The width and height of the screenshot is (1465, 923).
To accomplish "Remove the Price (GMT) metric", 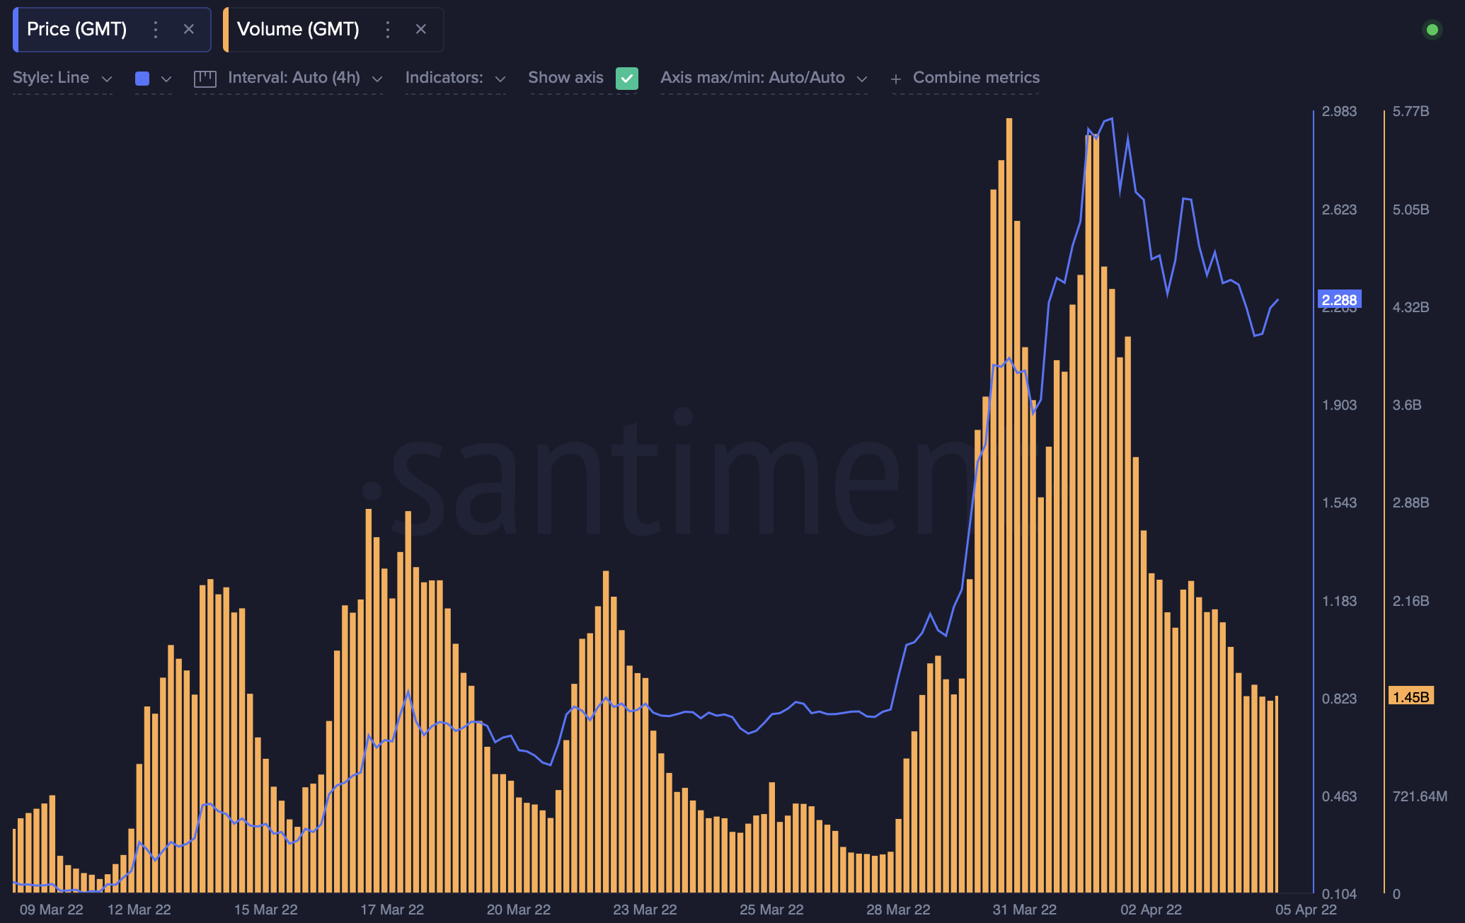I will pos(188,29).
